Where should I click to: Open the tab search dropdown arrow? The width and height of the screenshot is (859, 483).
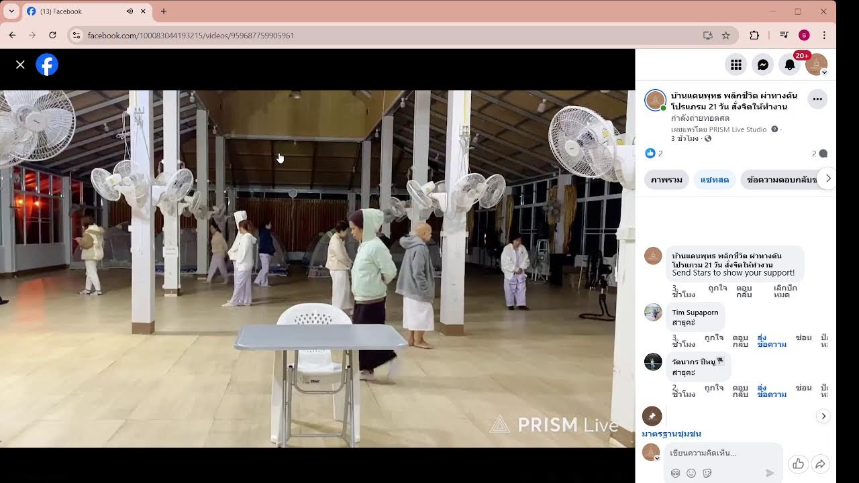click(11, 11)
